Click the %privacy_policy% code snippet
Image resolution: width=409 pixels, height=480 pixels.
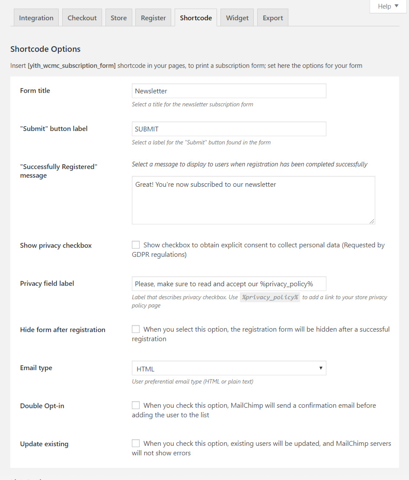pyautogui.click(x=270, y=298)
